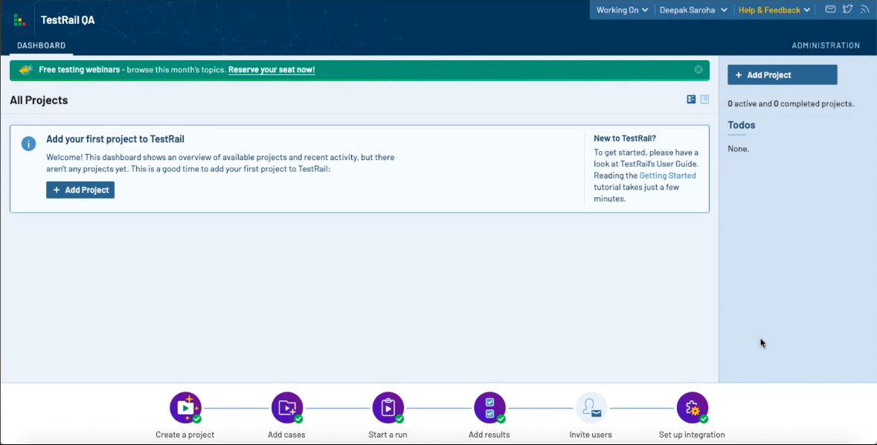Dismiss the free testing webinars banner
Image resolution: width=877 pixels, height=445 pixels.
[698, 69]
